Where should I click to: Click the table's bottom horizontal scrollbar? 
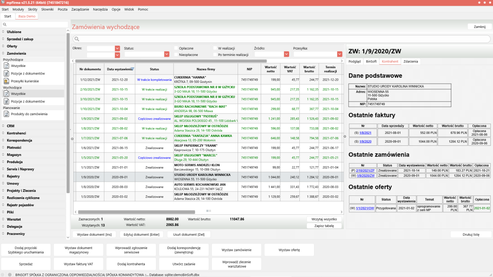click(136, 212)
